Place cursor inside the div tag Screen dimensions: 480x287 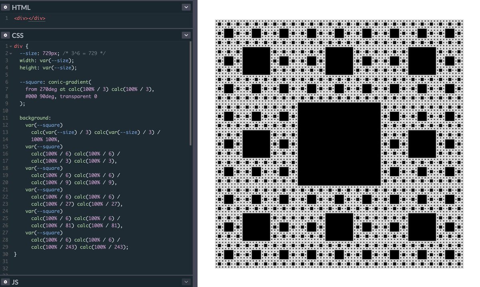click(x=21, y=18)
